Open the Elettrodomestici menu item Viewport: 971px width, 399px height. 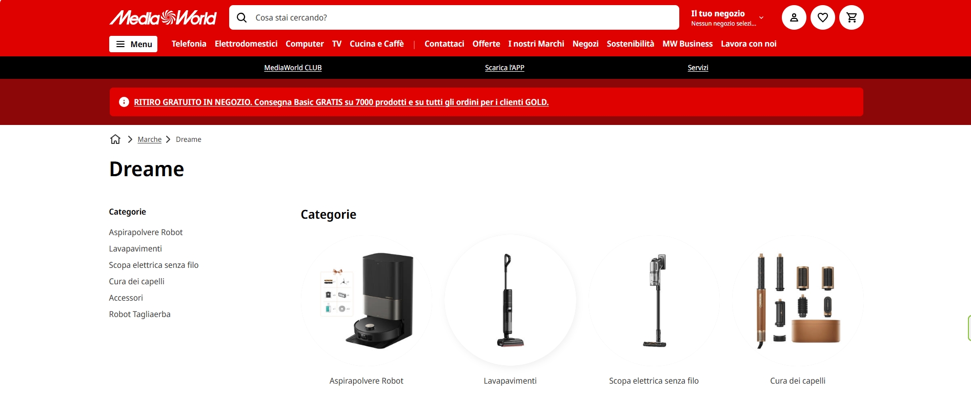(x=246, y=44)
